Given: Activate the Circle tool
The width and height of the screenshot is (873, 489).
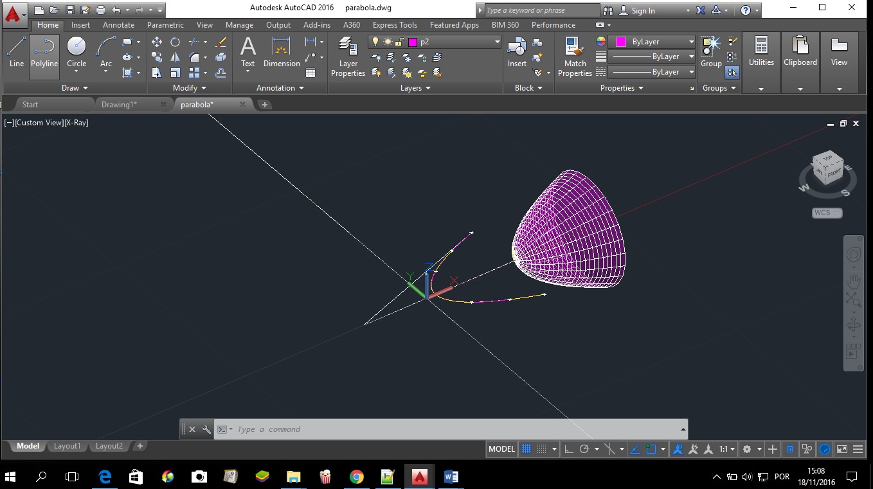Looking at the screenshot, I should [76, 53].
